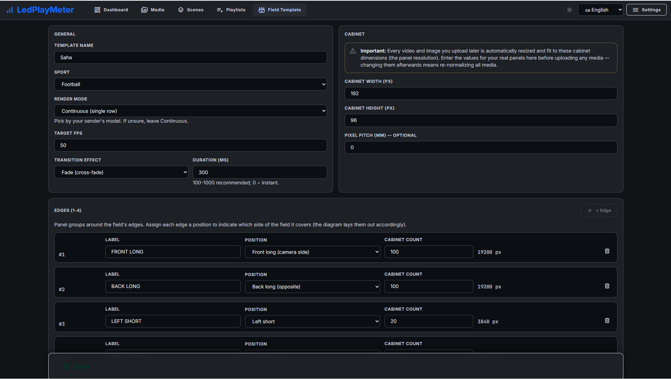Open the Render Mode dropdown
671x379 pixels.
191,111
